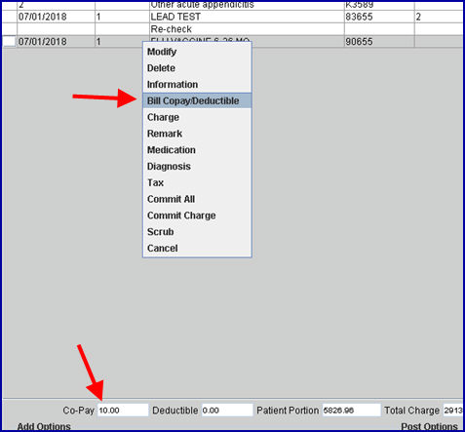
Task: Focus the Patient Portion field
Action: coord(351,411)
